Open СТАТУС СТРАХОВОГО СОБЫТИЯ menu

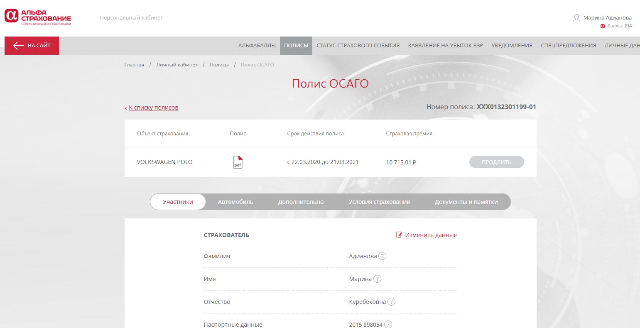pyautogui.click(x=358, y=46)
